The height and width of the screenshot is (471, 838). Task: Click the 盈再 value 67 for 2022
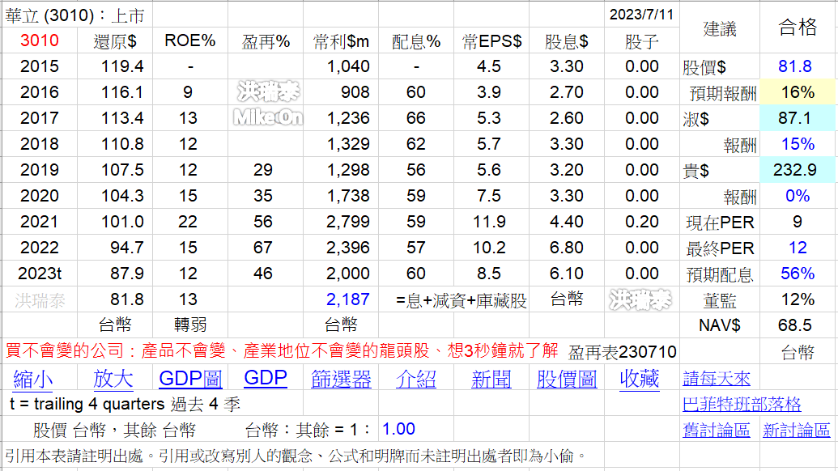tap(263, 248)
